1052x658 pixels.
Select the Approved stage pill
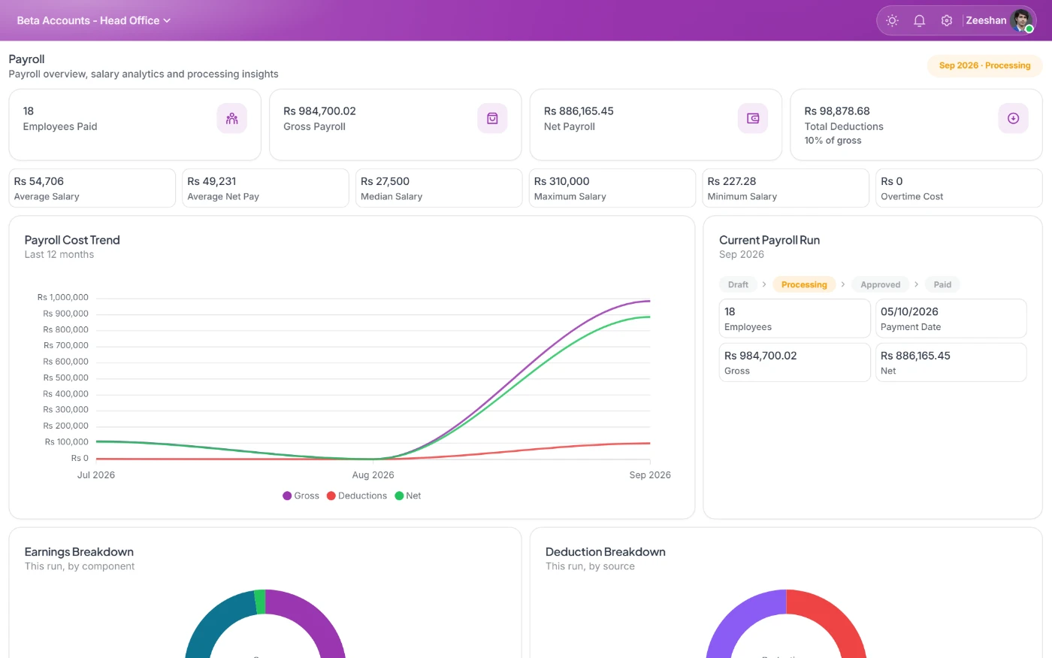coord(880,284)
